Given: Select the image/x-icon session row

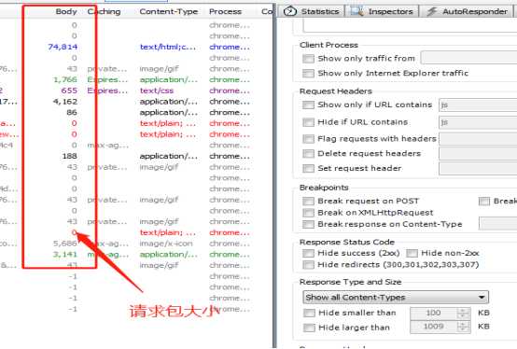Looking at the screenshot, I should [136, 244].
